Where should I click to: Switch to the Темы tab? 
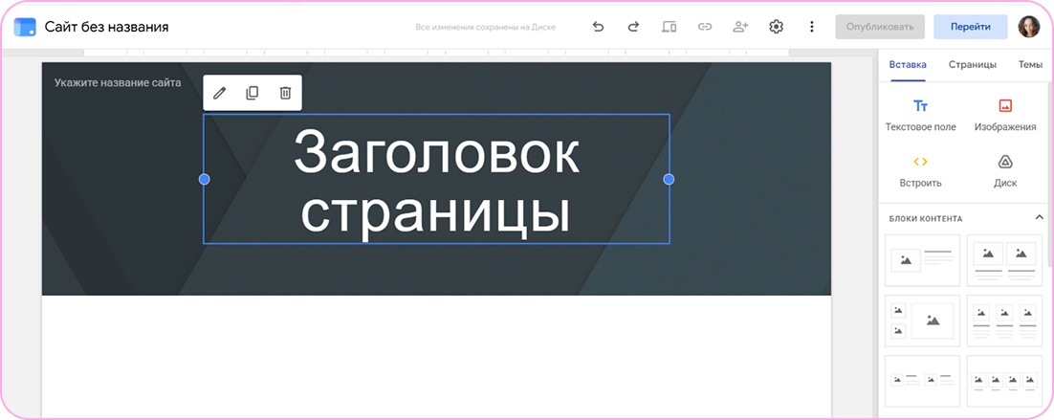(1030, 65)
